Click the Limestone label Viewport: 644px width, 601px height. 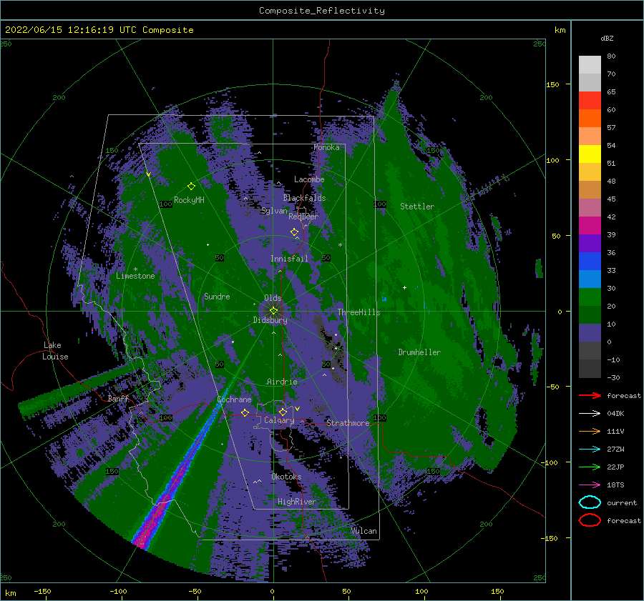[135, 276]
